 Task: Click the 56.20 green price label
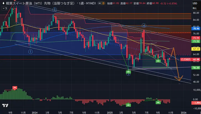tap(196, 67)
